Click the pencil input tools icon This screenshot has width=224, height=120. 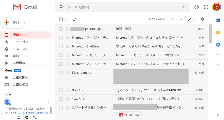pyautogui.click(x=189, y=19)
